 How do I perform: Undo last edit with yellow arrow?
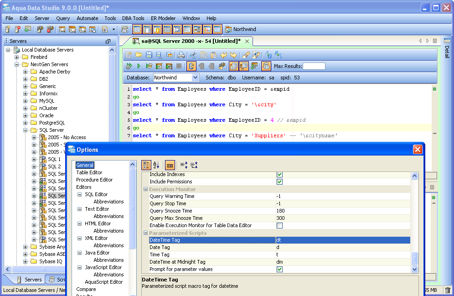pos(223,55)
